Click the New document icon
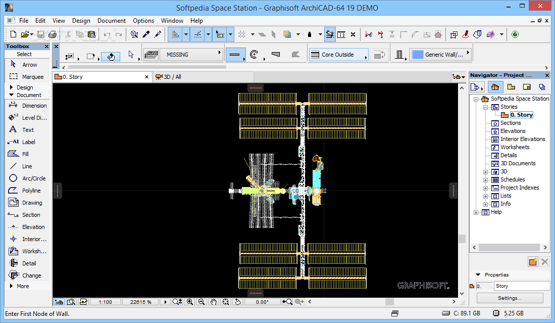This screenshot has width=555, height=323. pyautogui.click(x=13, y=34)
